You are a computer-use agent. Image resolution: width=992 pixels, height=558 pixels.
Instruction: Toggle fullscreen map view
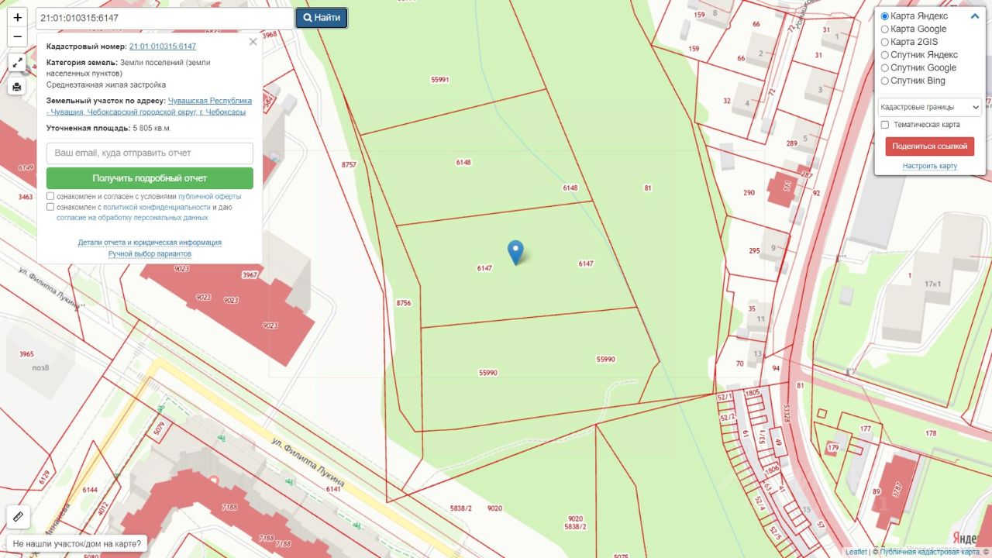17,63
